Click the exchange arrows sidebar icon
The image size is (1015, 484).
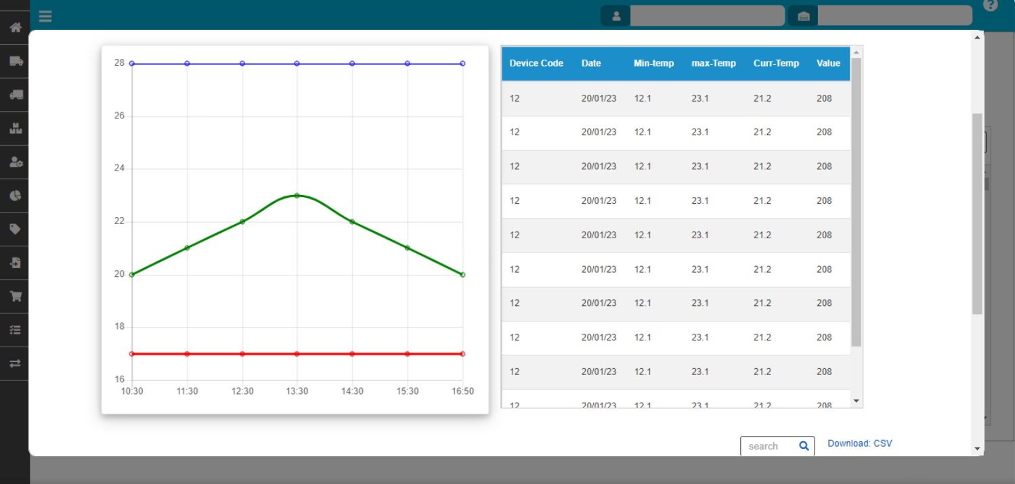click(x=15, y=364)
